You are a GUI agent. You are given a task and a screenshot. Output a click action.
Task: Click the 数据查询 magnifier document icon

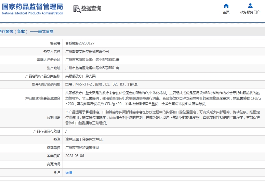coord(77,9)
